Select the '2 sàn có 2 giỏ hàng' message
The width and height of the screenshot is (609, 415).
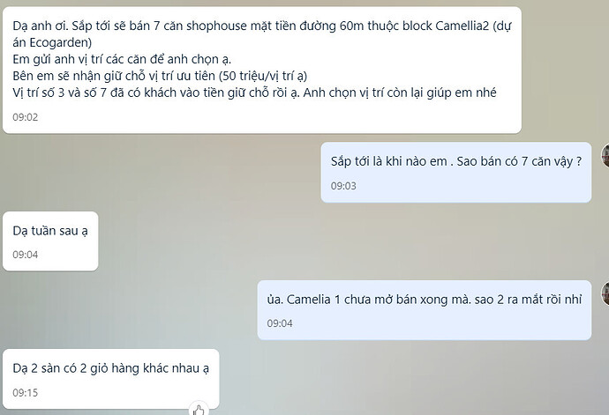pyautogui.click(x=111, y=379)
